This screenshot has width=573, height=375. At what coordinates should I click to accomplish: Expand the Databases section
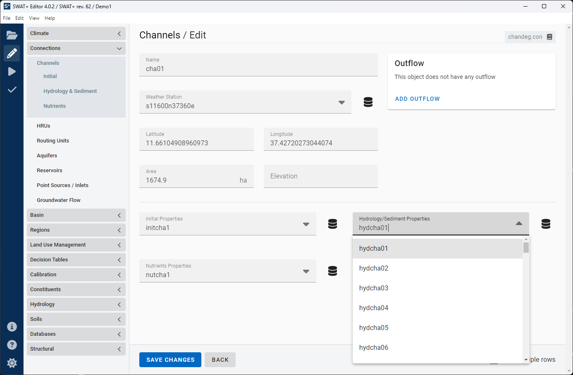coord(76,334)
